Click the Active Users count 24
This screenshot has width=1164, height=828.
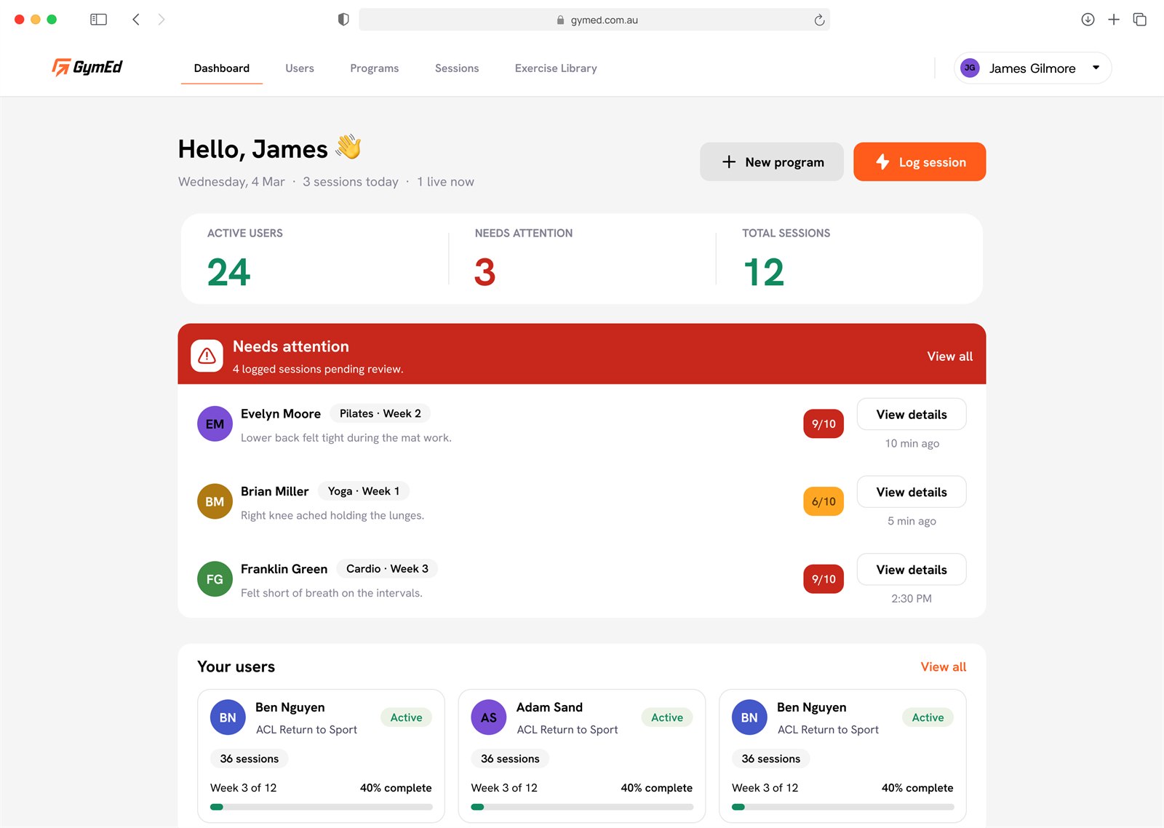[x=228, y=273]
